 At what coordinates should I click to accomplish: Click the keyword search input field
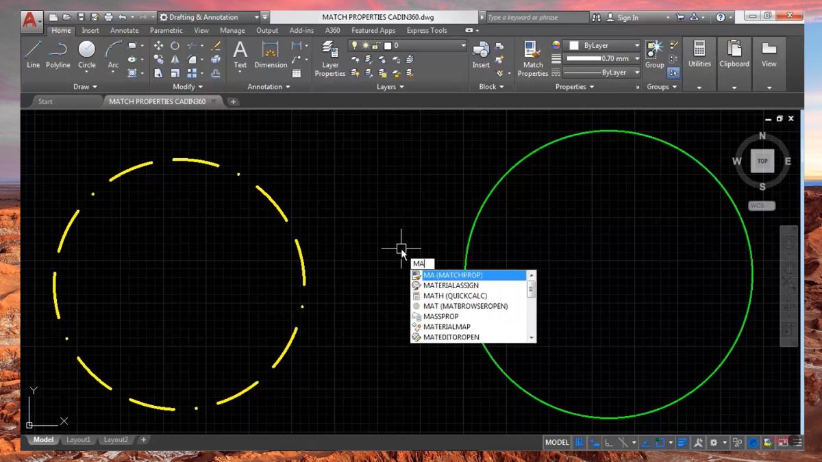pyautogui.click(x=537, y=18)
